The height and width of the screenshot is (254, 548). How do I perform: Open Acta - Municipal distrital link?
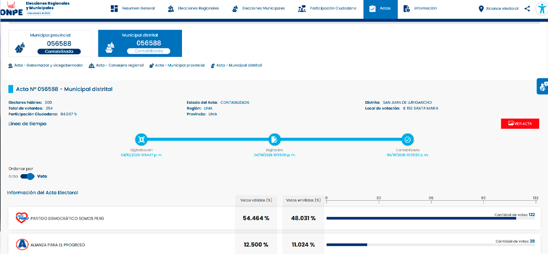tap(238, 65)
